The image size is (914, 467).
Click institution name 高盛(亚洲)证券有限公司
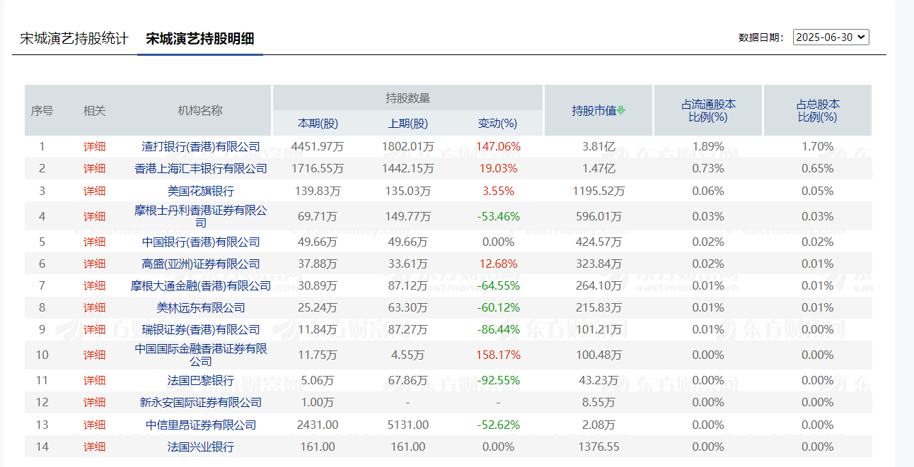tap(201, 264)
